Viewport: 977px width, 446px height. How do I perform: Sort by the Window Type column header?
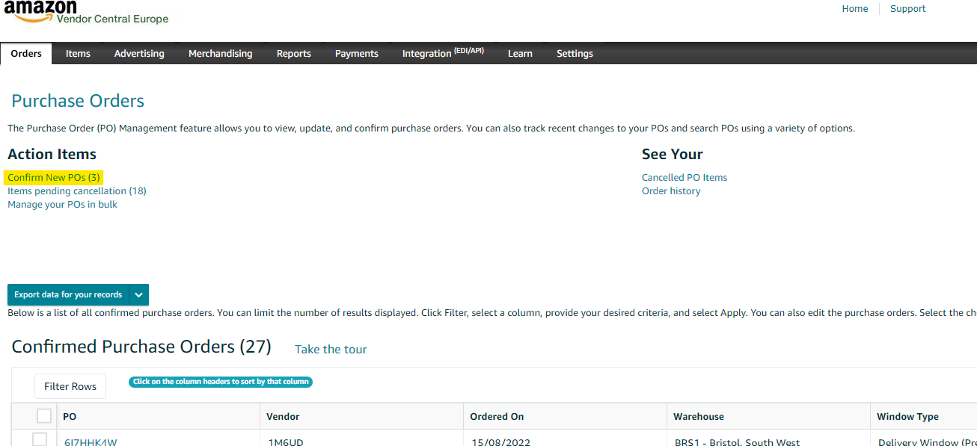(x=907, y=417)
